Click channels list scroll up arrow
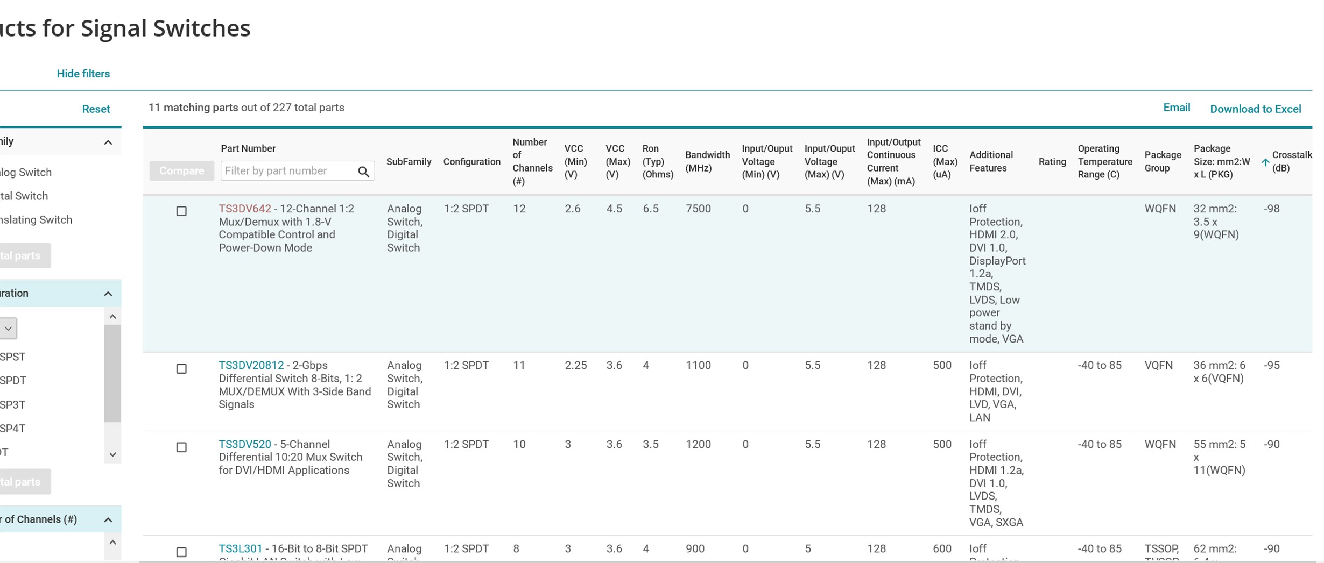Screen dimensions: 1324x563 pyautogui.click(x=112, y=542)
